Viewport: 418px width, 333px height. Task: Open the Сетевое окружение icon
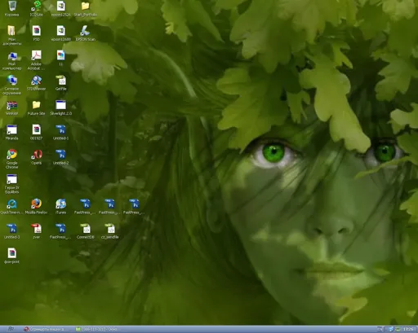[x=12, y=85]
